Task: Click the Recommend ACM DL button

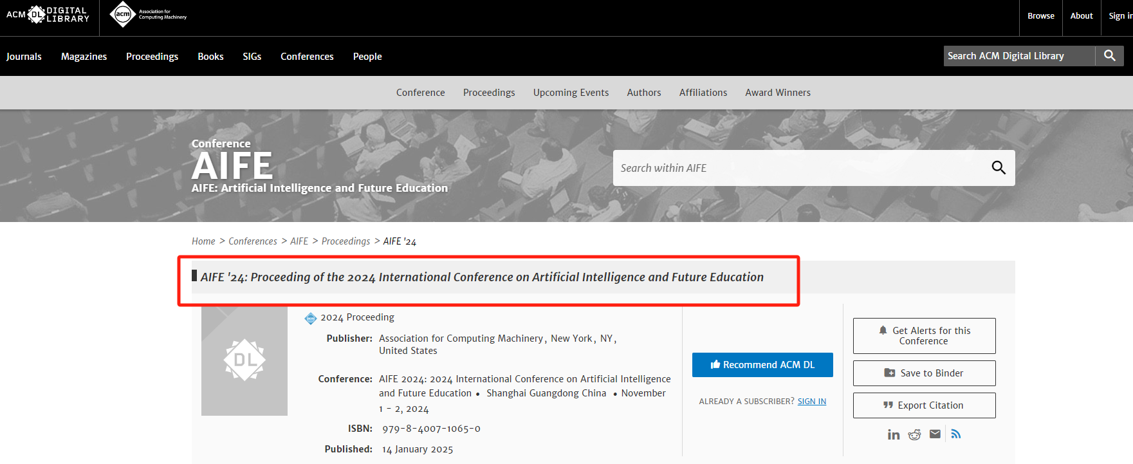Action: pos(762,365)
